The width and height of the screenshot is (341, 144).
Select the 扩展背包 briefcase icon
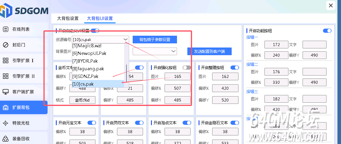[6, 107]
